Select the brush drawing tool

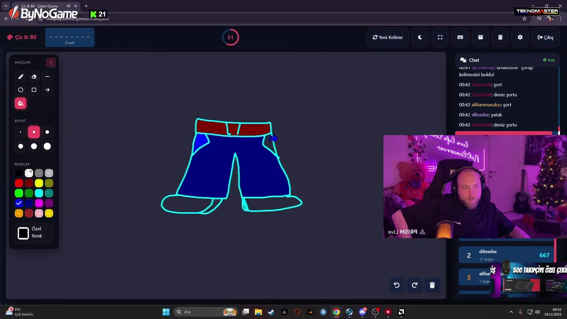pos(20,77)
